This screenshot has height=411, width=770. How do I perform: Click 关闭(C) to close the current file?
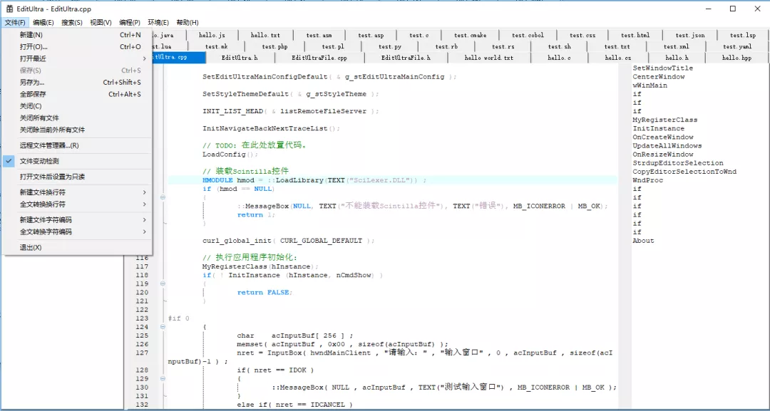click(78, 106)
